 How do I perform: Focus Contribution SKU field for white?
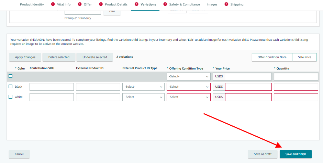[x=52, y=97]
